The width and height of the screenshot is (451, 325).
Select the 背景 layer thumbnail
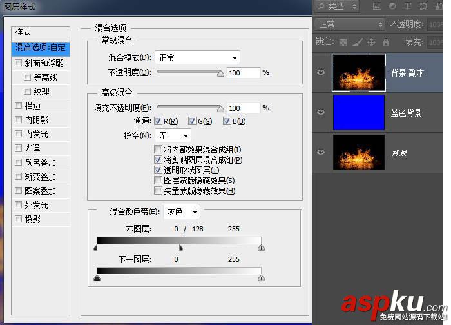coord(359,153)
